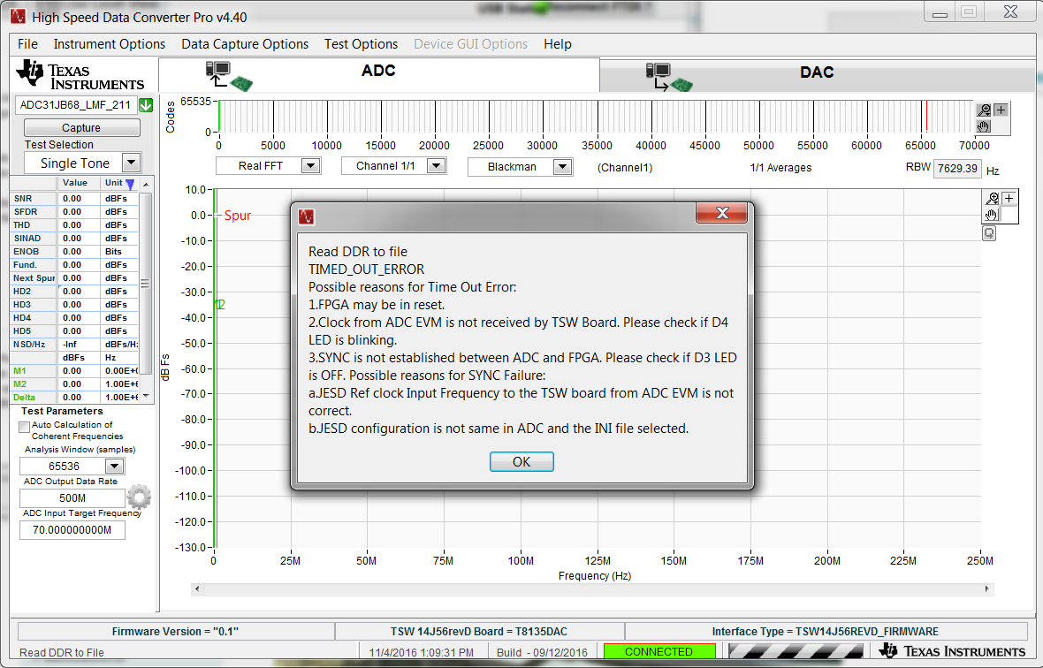Click the RBW value field 7629.39
The height and width of the screenshot is (668, 1043).
(x=957, y=168)
